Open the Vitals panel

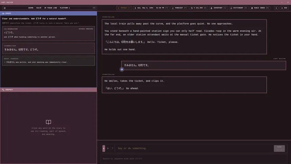[x=124, y=8]
